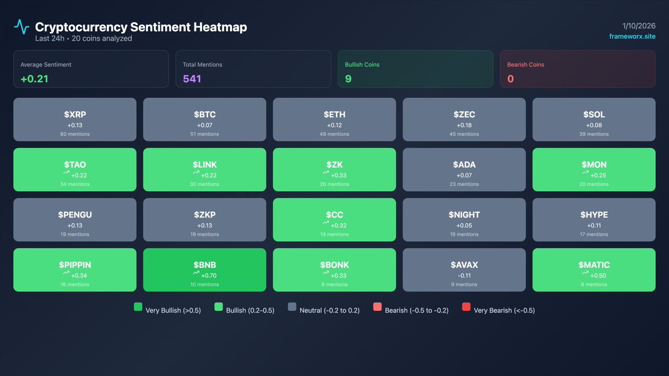Click the trend arrow icon in $MATIC tile
Viewport: 669px width, 376px height.
[585, 274]
